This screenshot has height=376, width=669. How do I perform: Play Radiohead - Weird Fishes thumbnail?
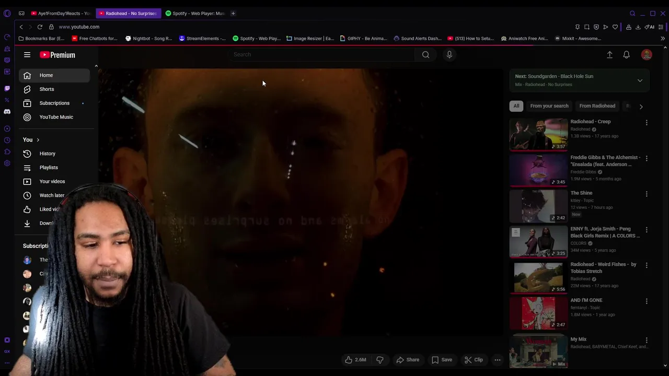tap(538, 277)
